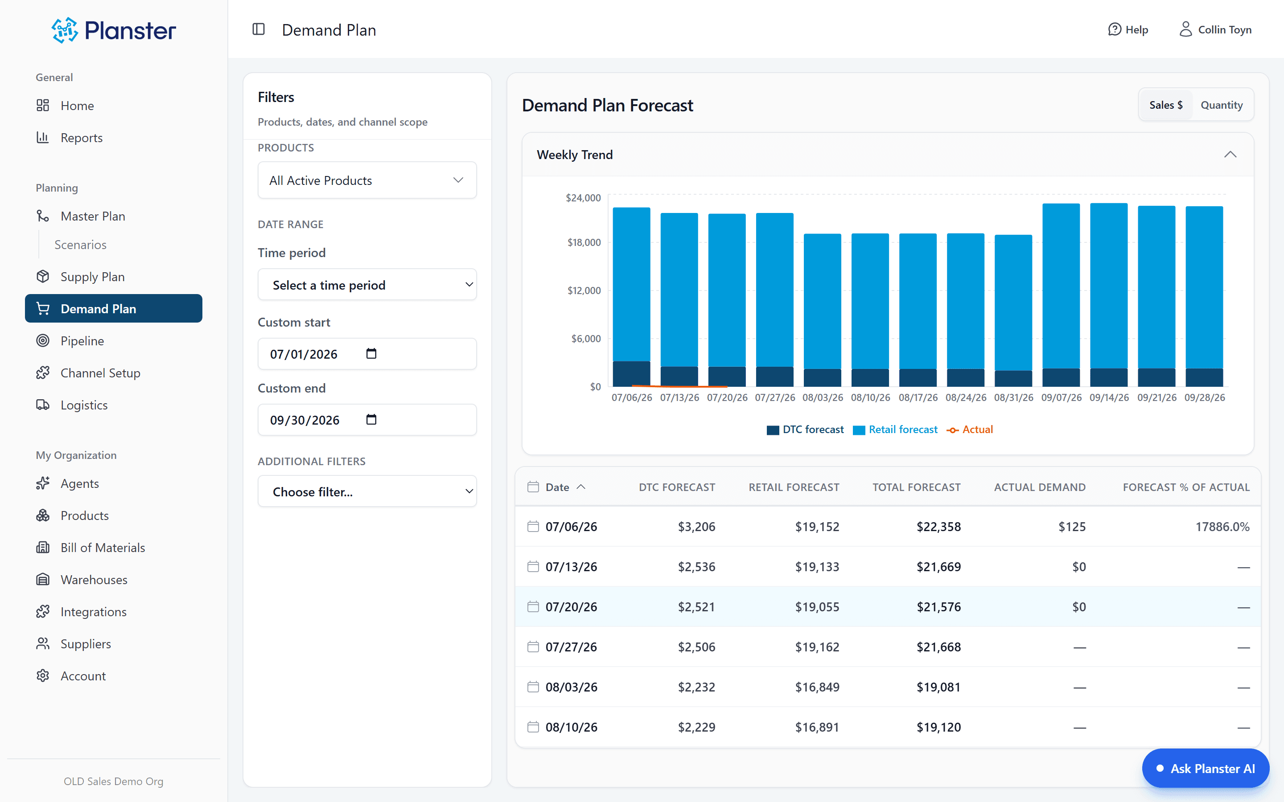This screenshot has height=802, width=1284.
Task: Click the Warehouses icon in sidebar
Action: coord(43,579)
